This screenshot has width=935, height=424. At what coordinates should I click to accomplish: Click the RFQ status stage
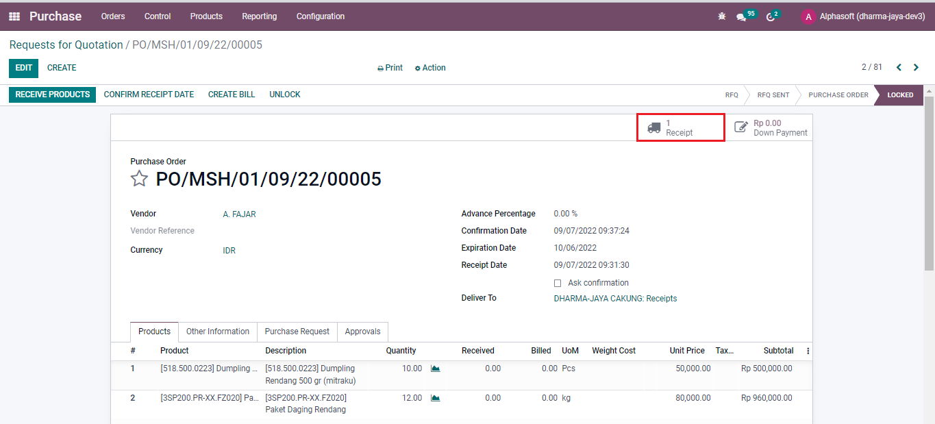coord(732,95)
